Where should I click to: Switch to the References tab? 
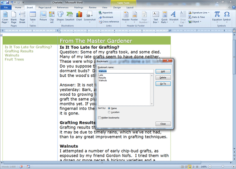(x=63, y=7)
